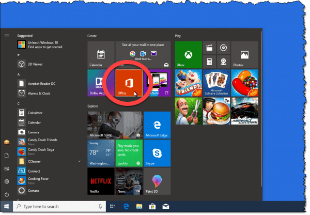Open suggested Unleash Windows 10 item
Screen dimensions: 310x215
click(x=50, y=44)
